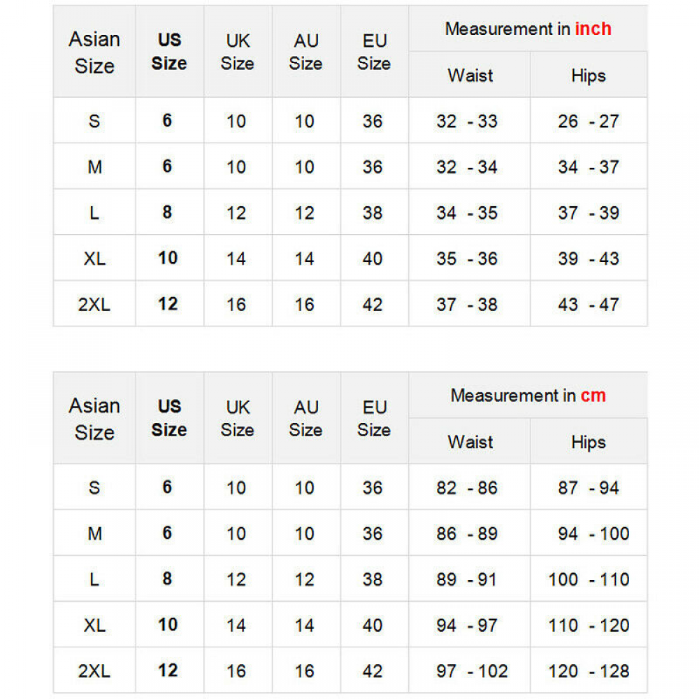699x699 pixels.
Task: Click the waist value "35 - 36"
Action: pyautogui.click(x=467, y=259)
